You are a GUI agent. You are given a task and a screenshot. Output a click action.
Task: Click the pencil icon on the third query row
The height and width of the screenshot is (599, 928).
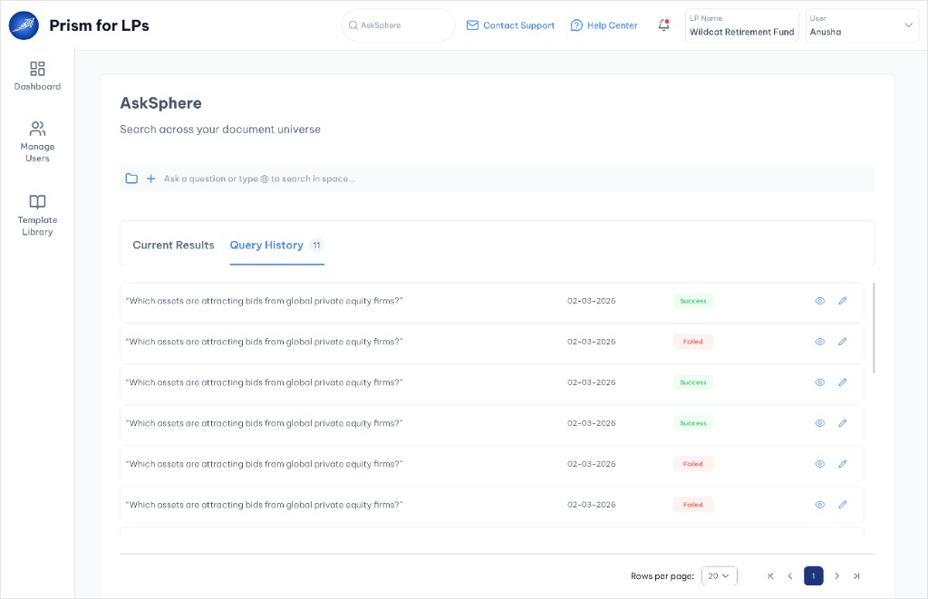point(842,382)
